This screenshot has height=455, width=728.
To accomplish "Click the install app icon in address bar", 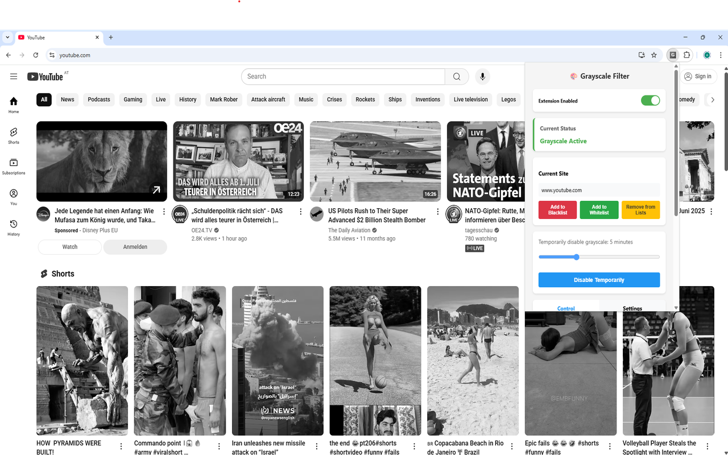I will (x=642, y=55).
